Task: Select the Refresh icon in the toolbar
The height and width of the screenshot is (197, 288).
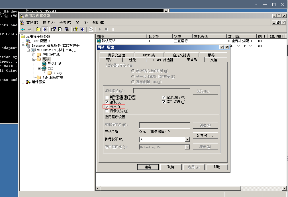Action: click(60, 29)
